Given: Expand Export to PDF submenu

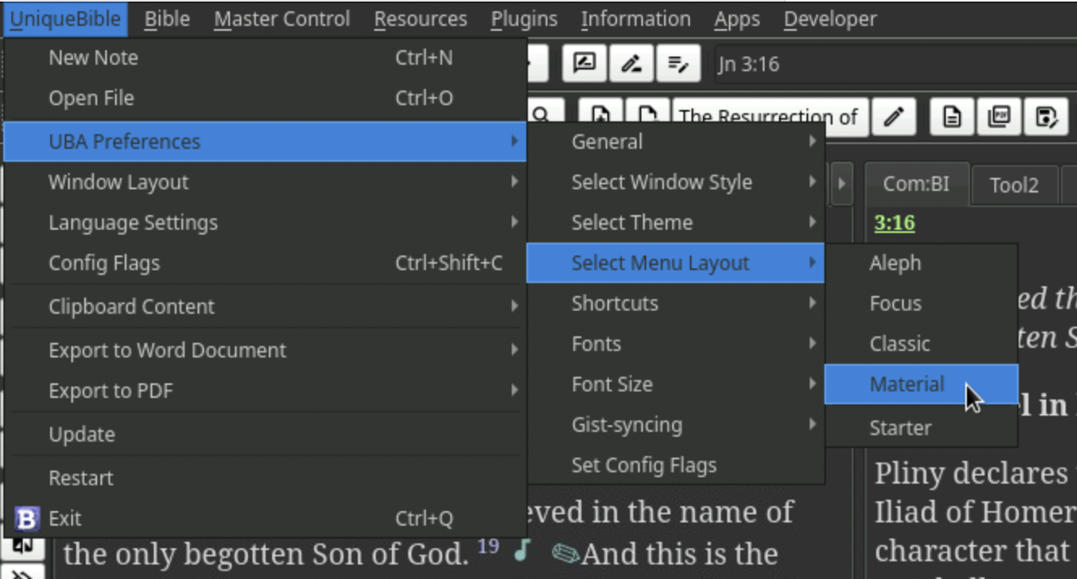Looking at the screenshot, I should (x=266, y=391).
